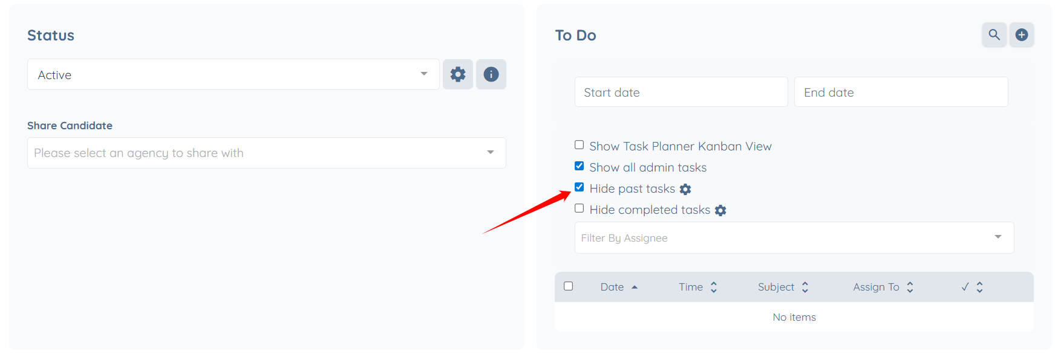
Task: Open the Active status dropdown
Action: pyautogui.click(x=233, y=74)
